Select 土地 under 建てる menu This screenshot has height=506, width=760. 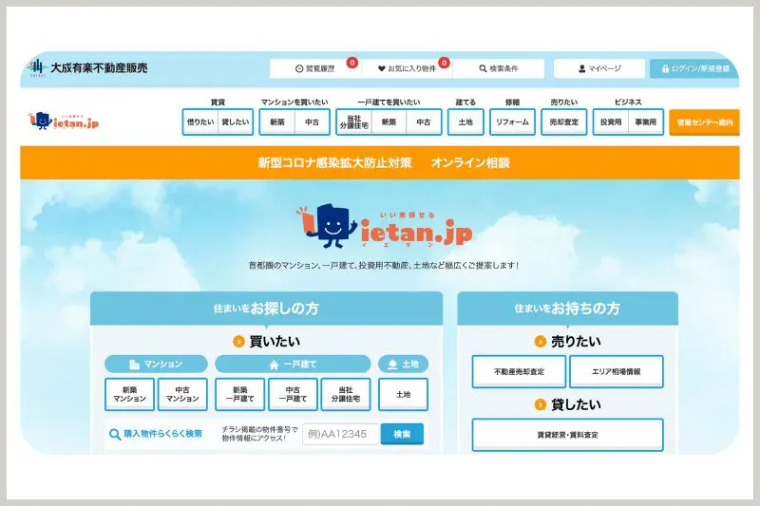(465, 122)
